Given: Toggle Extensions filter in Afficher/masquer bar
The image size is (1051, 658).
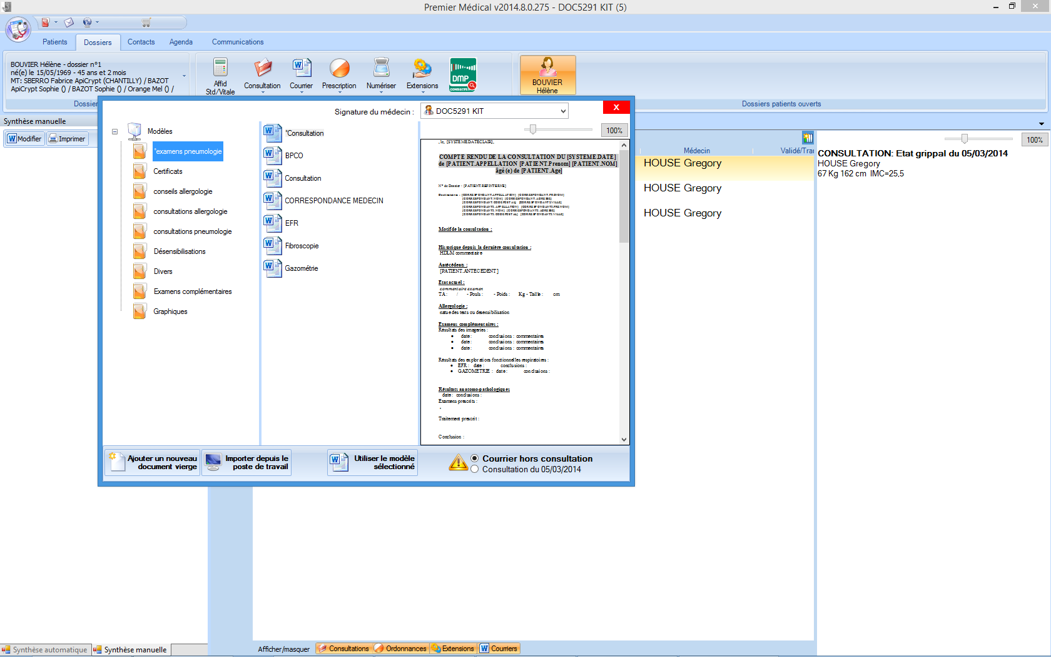Looking at the screenshot, I should [453, 649].
